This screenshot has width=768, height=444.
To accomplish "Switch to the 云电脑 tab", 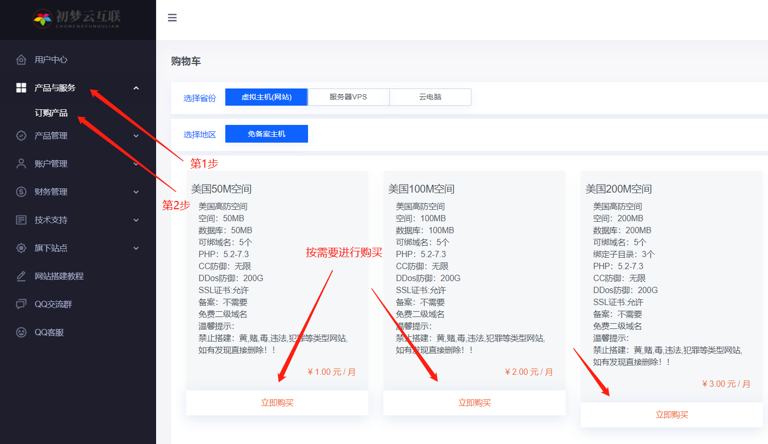I will pyautogui.click(x=430, y=97).
